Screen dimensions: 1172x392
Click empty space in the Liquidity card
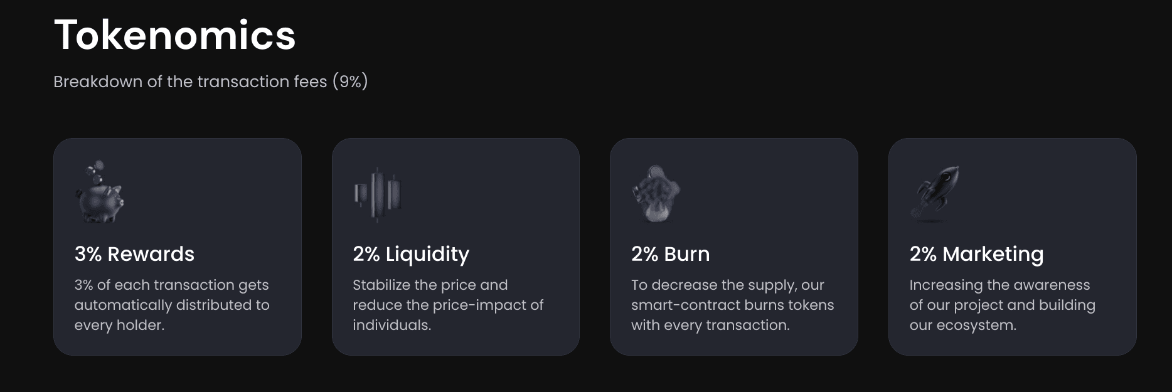pos(502,188)
